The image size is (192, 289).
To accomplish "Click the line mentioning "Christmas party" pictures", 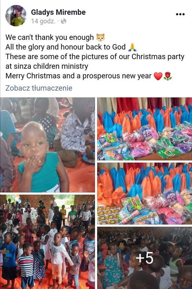I will [x=95, y=56].
